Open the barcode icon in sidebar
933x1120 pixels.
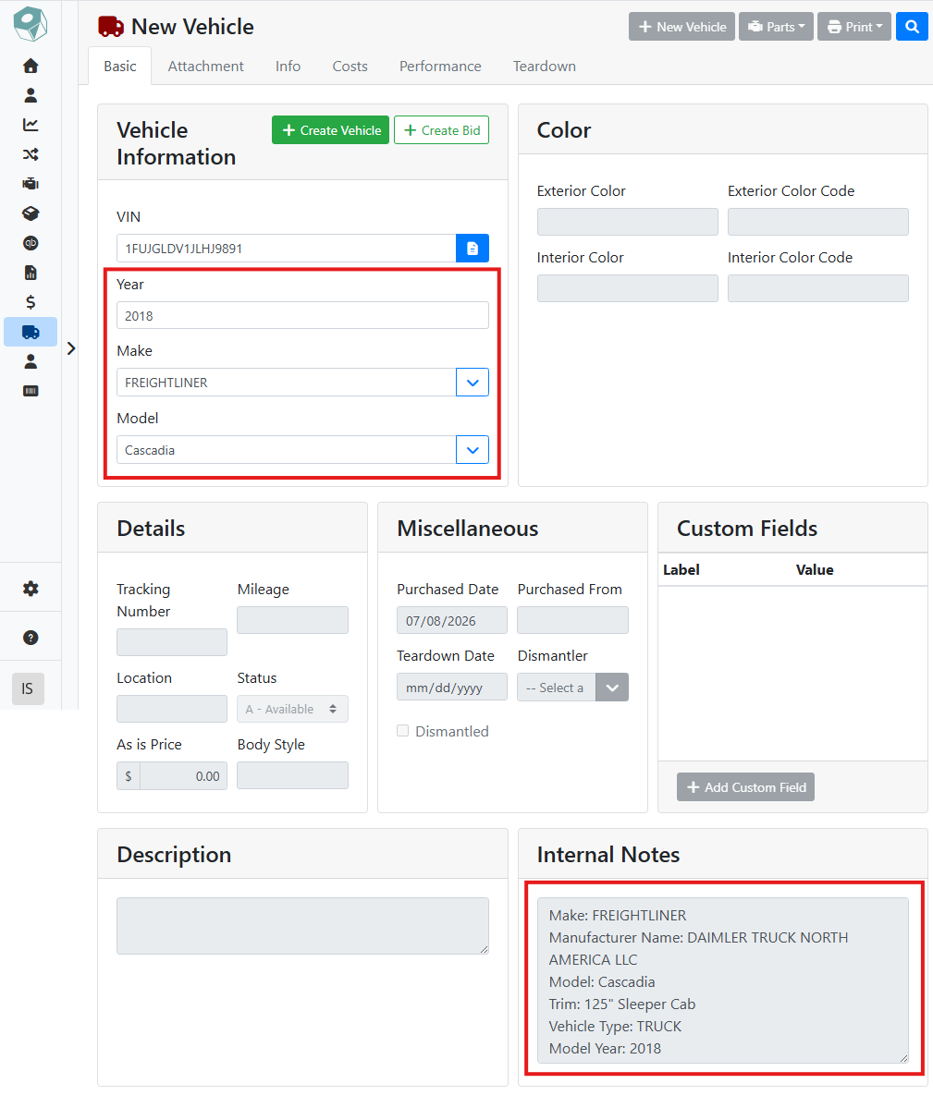point(31,391)
